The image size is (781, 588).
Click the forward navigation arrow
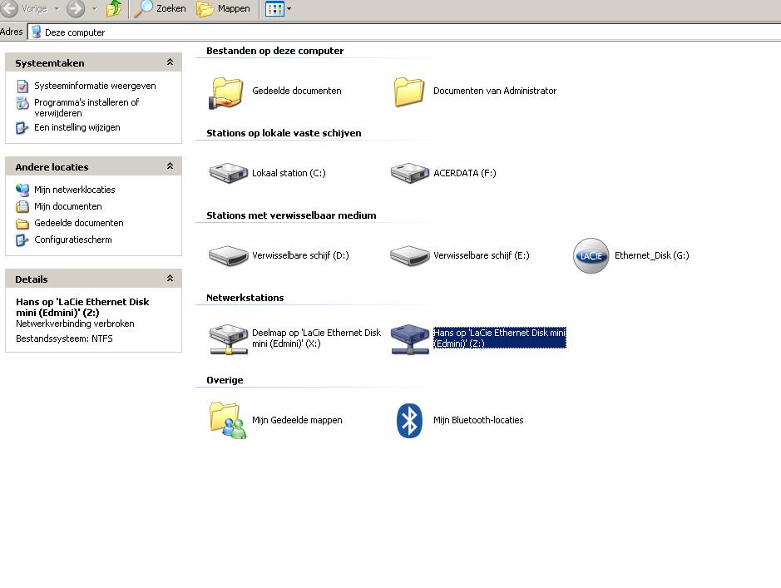pos(76,8)
